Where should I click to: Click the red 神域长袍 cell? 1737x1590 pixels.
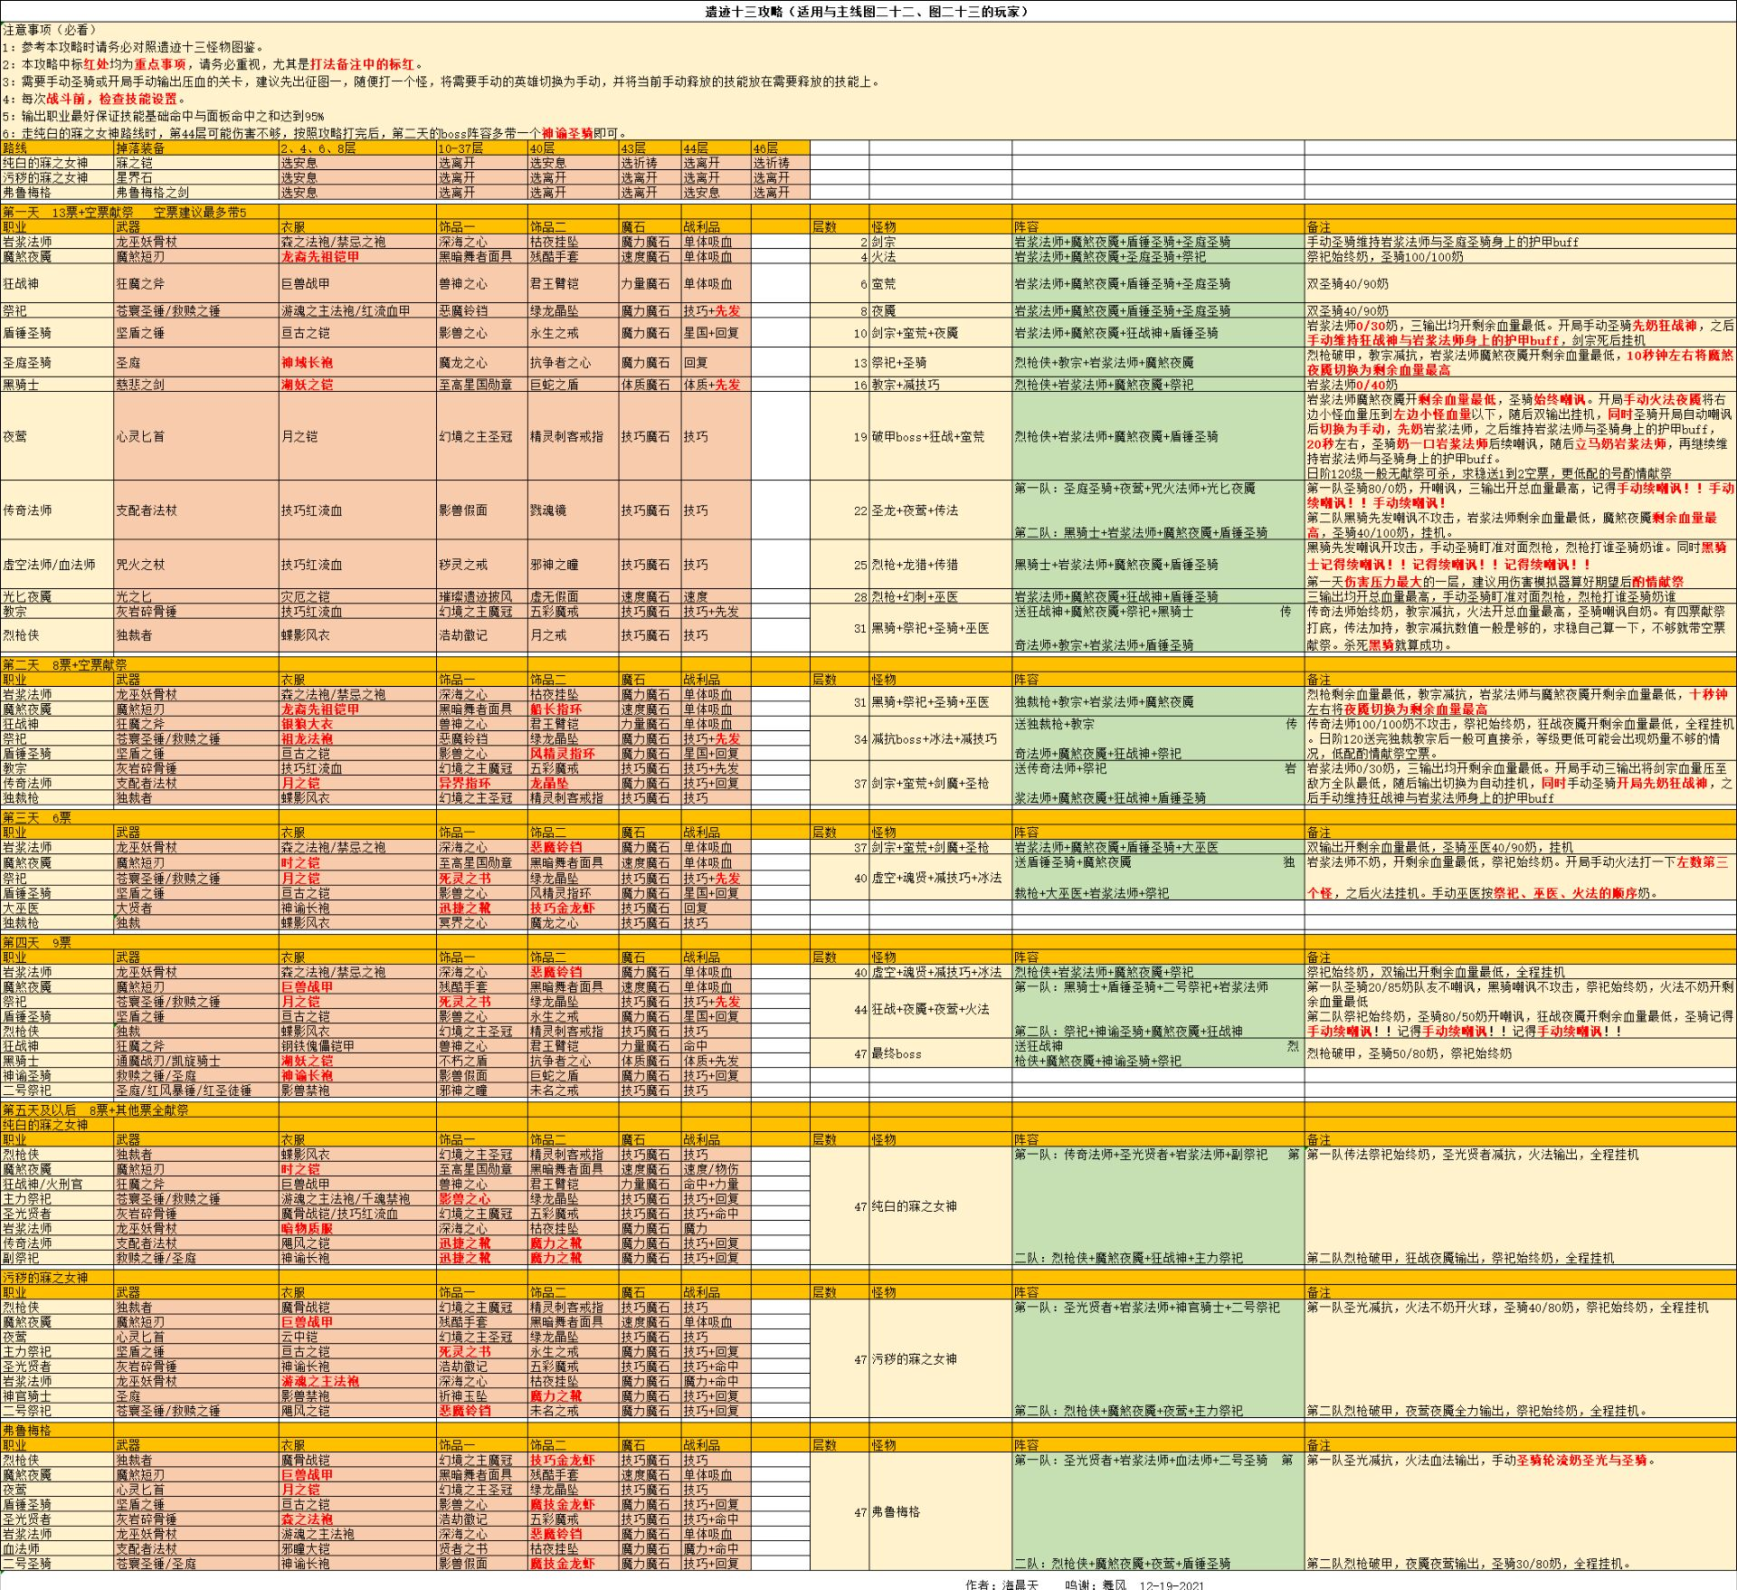[307, 363]
